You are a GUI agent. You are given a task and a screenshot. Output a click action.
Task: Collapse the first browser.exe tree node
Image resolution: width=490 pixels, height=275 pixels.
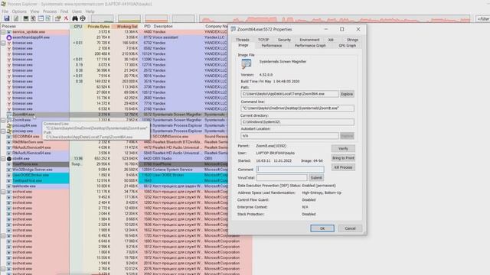tap(3, 43)
